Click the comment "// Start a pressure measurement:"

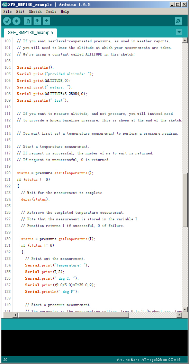58,305
